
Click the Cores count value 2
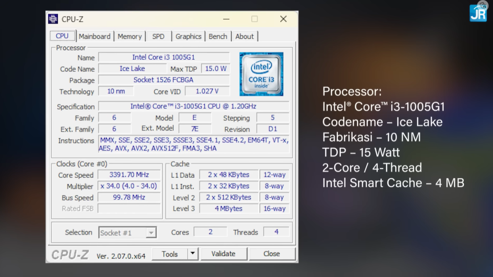(x=210, y=232)
